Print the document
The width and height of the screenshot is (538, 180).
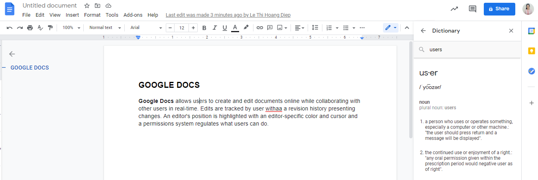pos(30,28)
